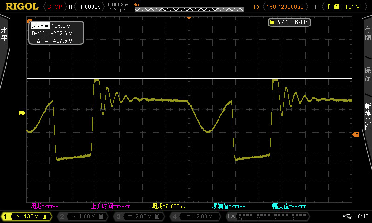Image resolution: width=372 pixels, height=223 pixels.
Task: Enable channel 2 at 1.00 V
Action: click(83, 216)
